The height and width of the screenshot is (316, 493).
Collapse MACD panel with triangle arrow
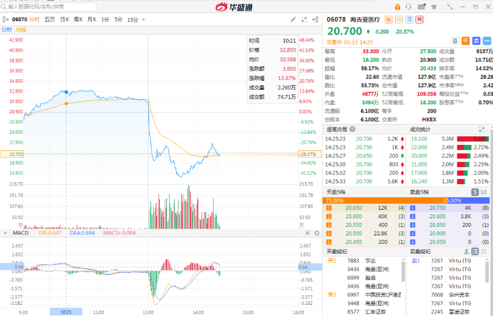click(5, 233)
